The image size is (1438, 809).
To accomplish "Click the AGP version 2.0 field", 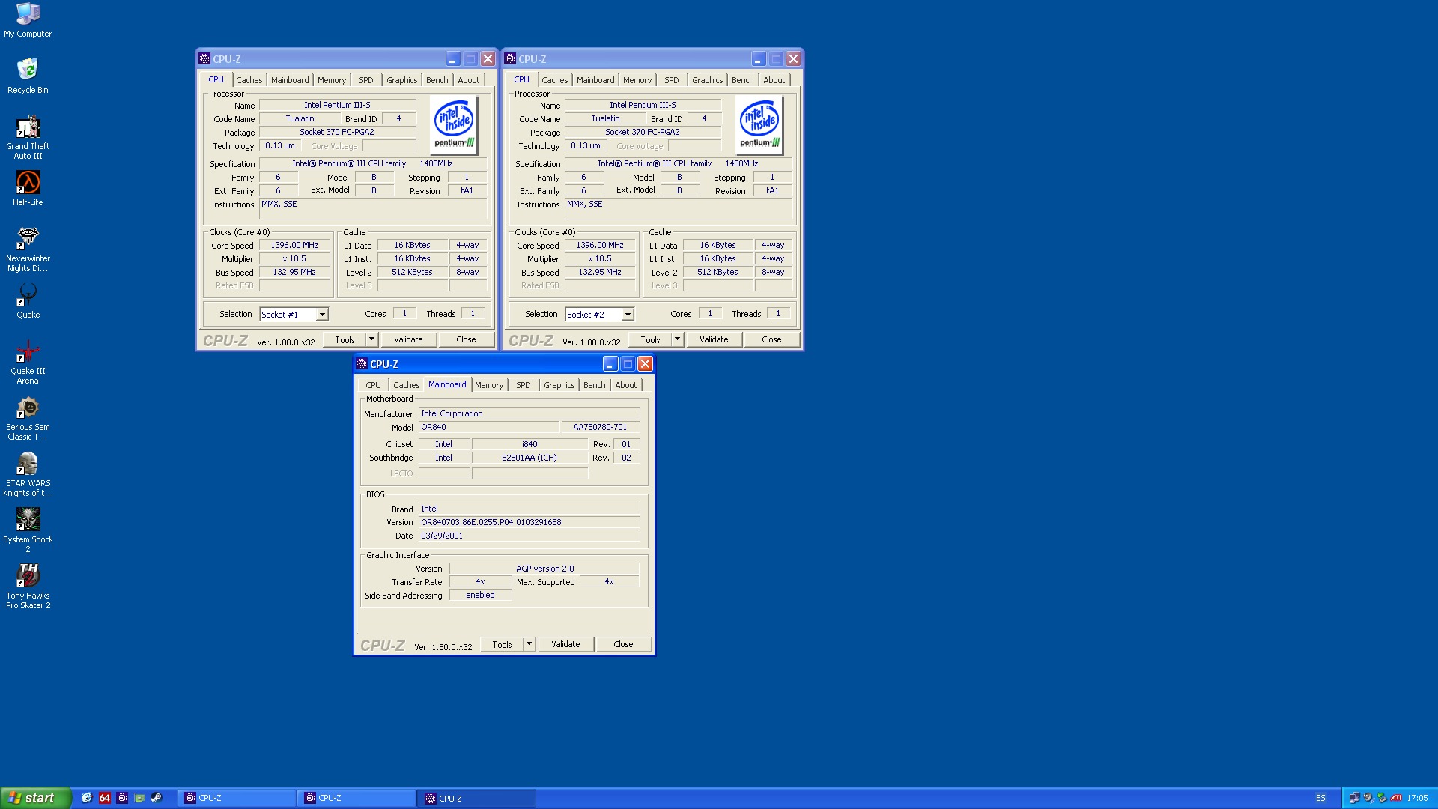I will click(x=544, y=569).
